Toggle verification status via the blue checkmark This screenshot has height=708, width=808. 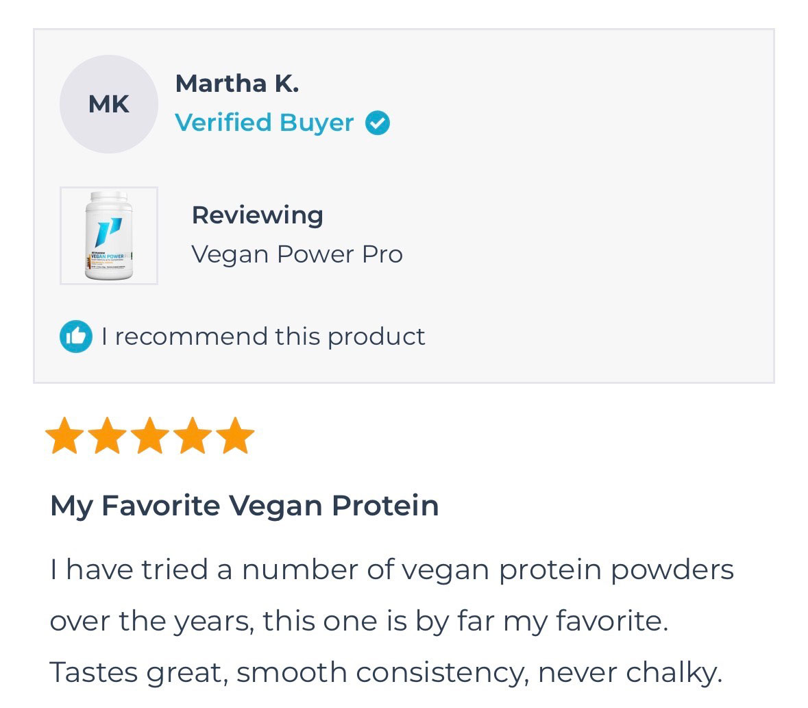tap(376, 122)
